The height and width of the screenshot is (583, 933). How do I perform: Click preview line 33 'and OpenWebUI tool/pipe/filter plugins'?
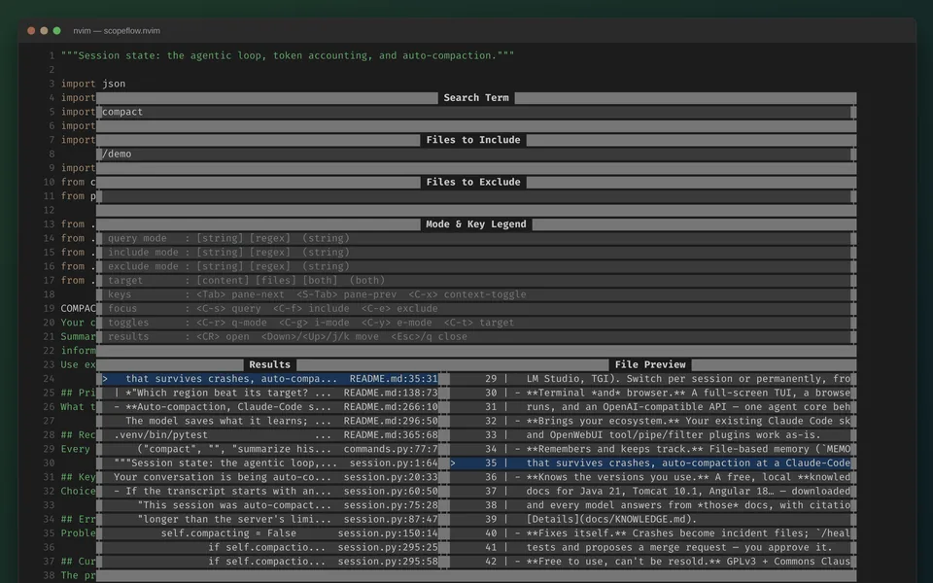pyautogui.click(x=650, y=435)
